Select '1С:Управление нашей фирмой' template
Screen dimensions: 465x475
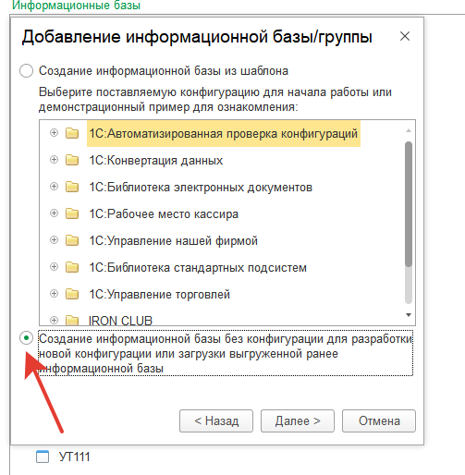[173, 241]
